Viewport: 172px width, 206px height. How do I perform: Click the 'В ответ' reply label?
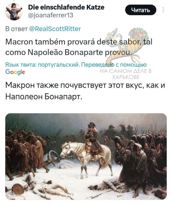click(x=16, y=29)
